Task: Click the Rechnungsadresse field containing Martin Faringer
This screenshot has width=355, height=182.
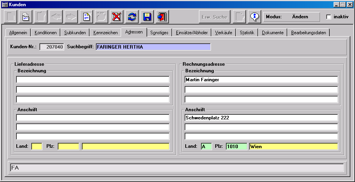Action: pyautogui.click(x=261, y=80)
